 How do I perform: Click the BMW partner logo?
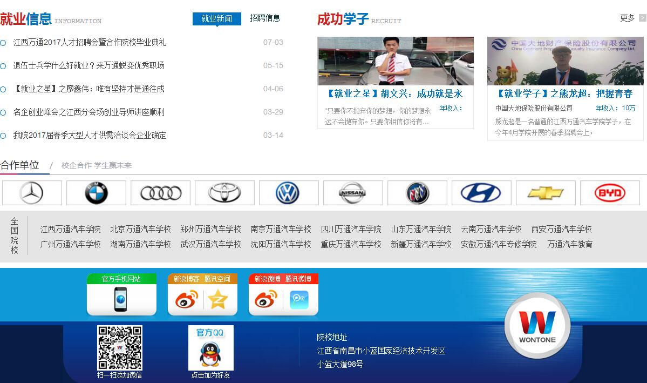(96, 193)
